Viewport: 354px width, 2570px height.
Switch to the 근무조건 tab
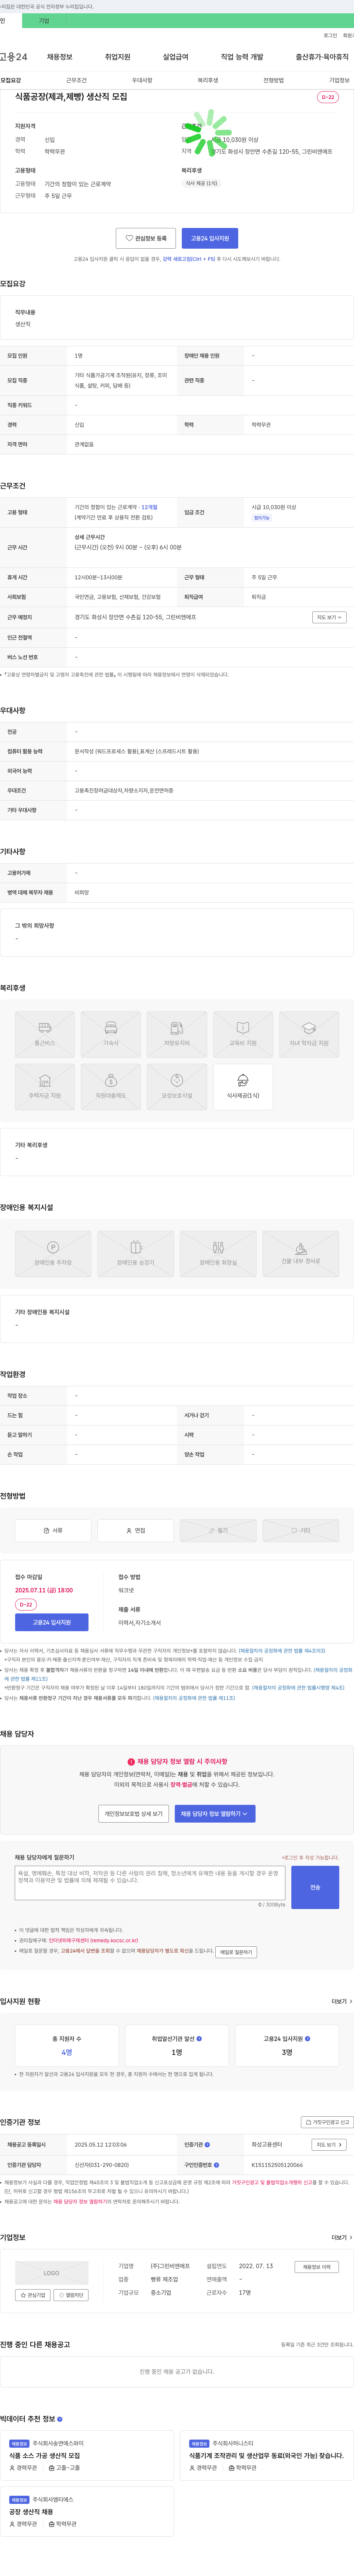[x=77, y=80]
